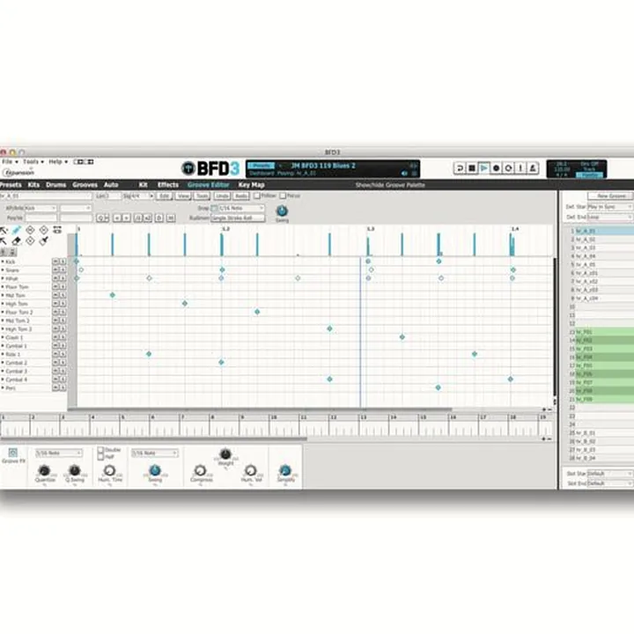
Task: Open the Slot Start Default dropdown
Action: click(x=609, y=474)
